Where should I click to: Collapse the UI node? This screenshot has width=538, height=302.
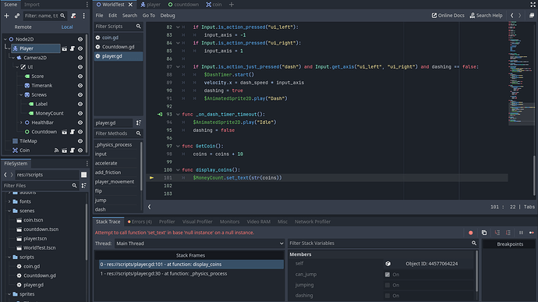17,67
